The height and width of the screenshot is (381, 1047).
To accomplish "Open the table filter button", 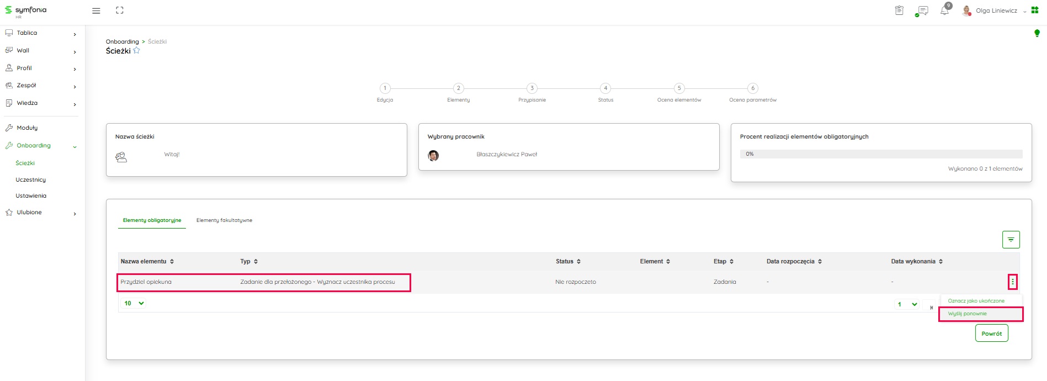I will pos(1011,240).
